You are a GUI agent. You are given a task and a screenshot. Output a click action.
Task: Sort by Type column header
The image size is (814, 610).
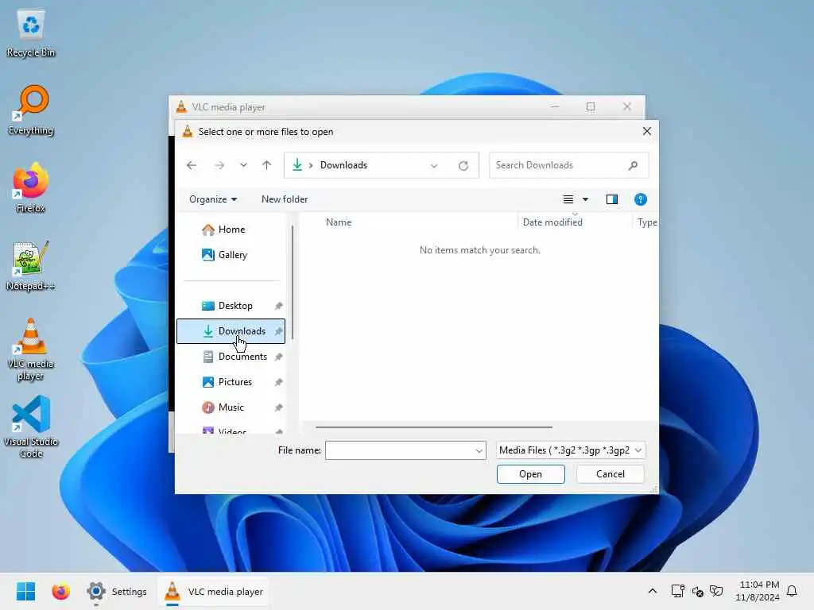click(647, 222)
